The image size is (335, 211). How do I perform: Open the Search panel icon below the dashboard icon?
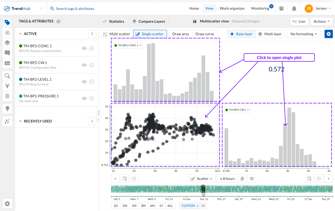pyautogui.click(x=7, y=75)
